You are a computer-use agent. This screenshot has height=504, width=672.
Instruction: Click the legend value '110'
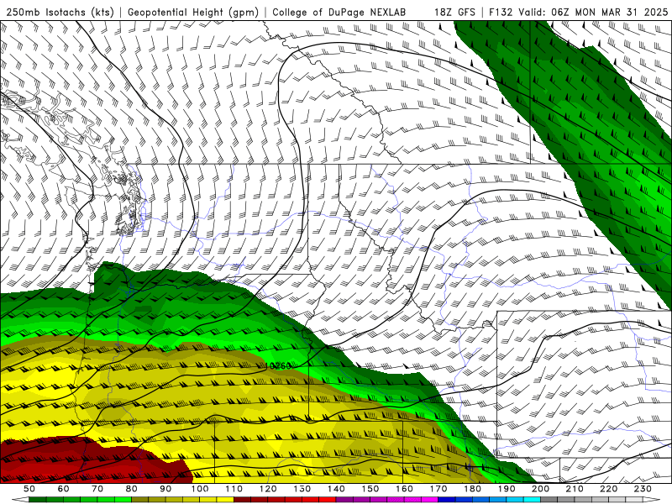[234, 489]
